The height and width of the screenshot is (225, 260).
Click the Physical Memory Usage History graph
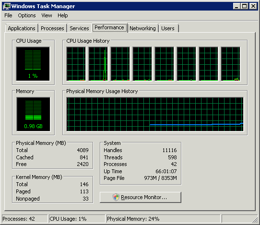click(x=155, y=114)
